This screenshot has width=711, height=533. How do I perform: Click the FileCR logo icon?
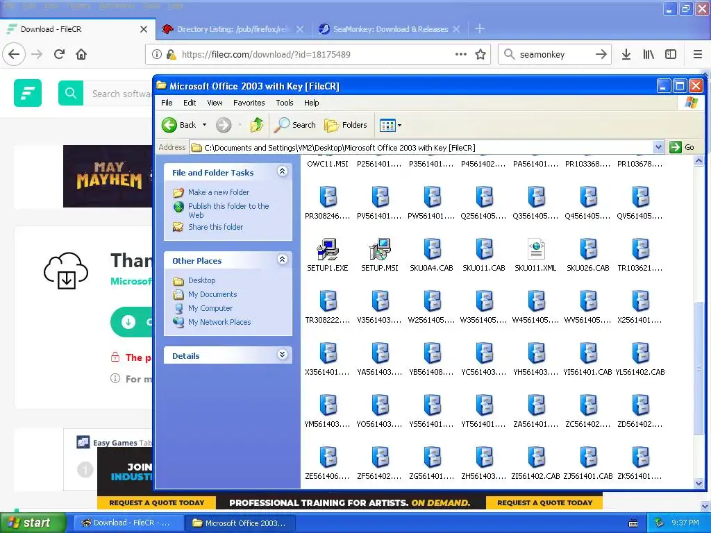click(x=28, y=93)
